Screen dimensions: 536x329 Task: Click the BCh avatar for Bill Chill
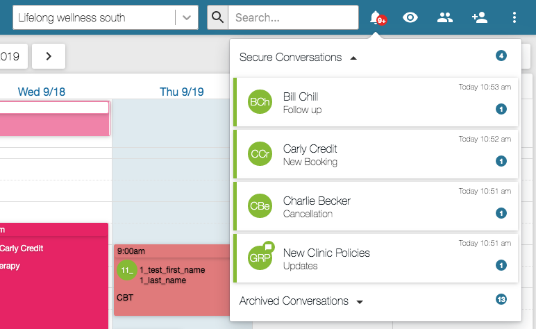coord(260,102)
